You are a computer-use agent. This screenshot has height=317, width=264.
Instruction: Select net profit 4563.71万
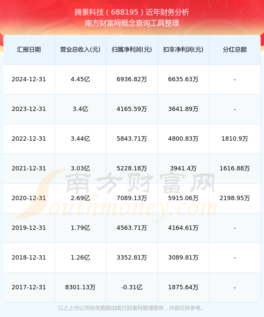pos(132,228)
